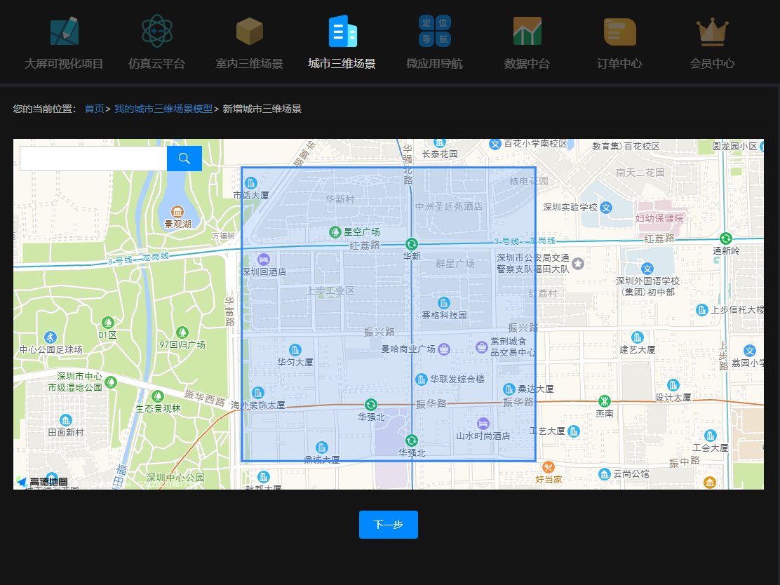Select the 山水时尚酒店 hotel marker

pos(483,424)
